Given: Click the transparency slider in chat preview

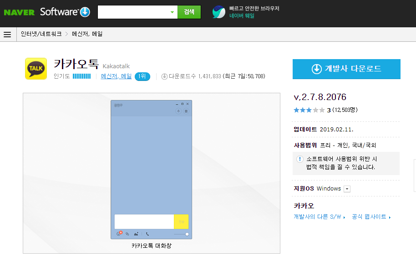Looking at the screenshot, I should 181,234.
